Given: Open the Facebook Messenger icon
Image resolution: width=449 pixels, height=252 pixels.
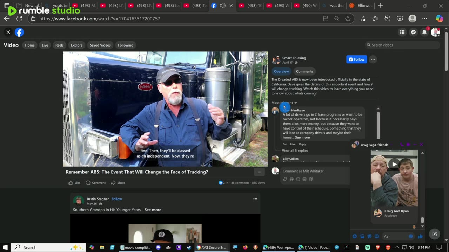Looking at the screenshot, I should click(413, 32).
